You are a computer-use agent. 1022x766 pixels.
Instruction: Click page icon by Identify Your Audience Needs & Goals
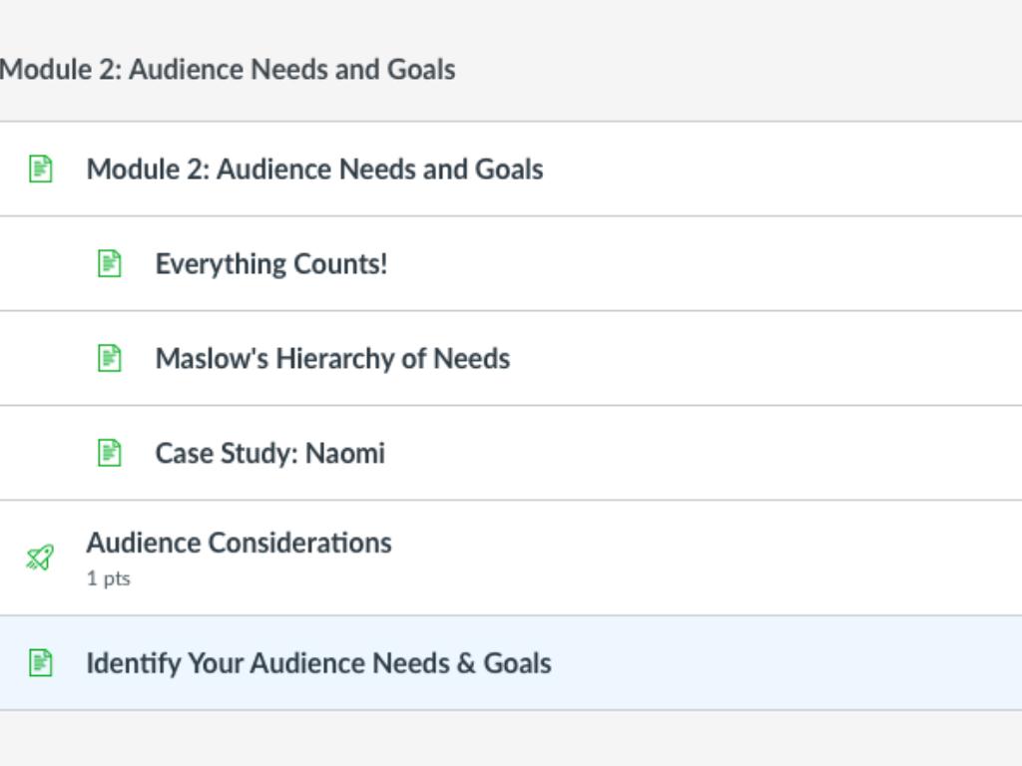pyautogui.click(x=40, y=662)
